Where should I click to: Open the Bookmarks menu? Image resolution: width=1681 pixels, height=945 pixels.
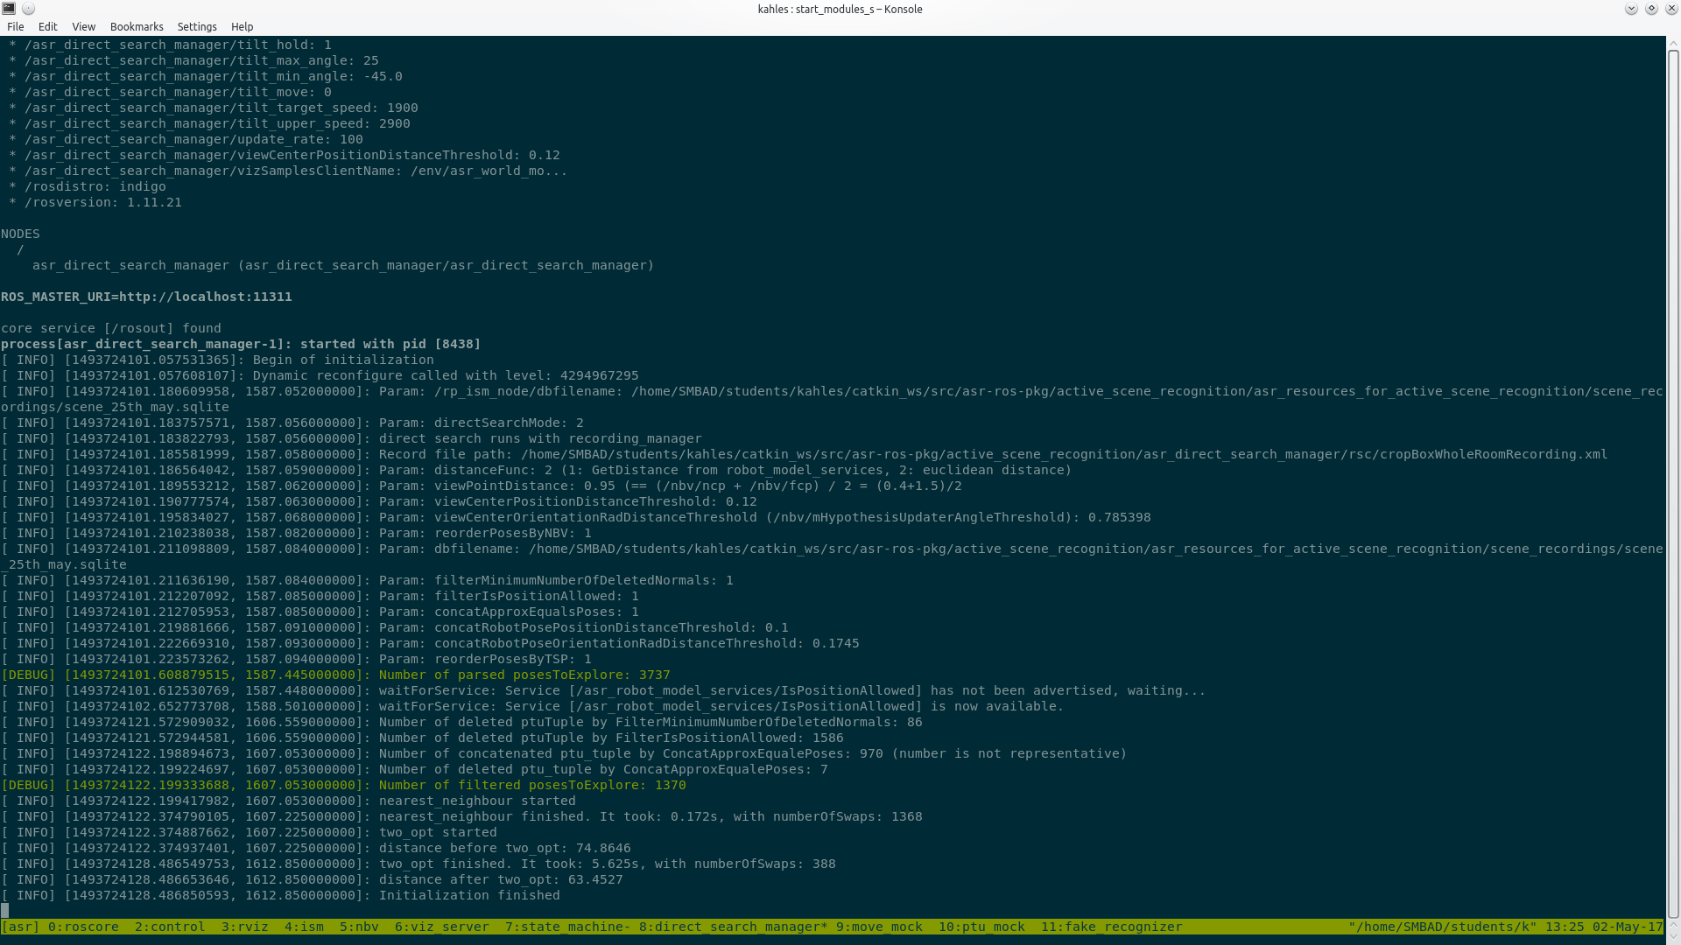pos(137,27)
